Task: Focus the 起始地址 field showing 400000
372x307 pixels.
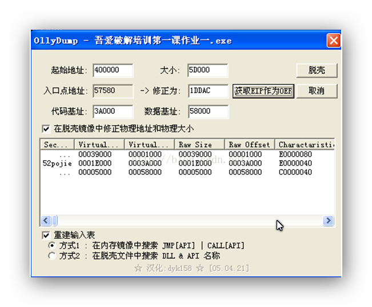Action: (113, 70)
